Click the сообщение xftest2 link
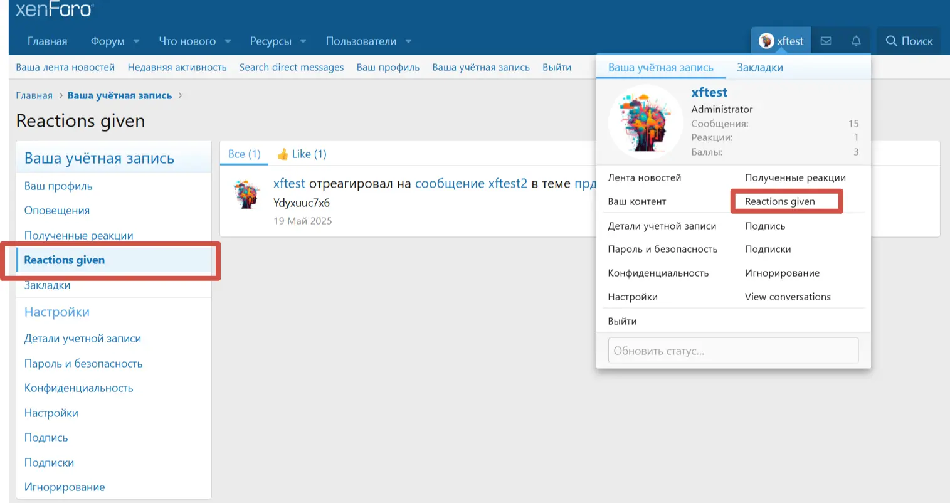This screenshot has height=503, width=950. (x=471, y=184)
